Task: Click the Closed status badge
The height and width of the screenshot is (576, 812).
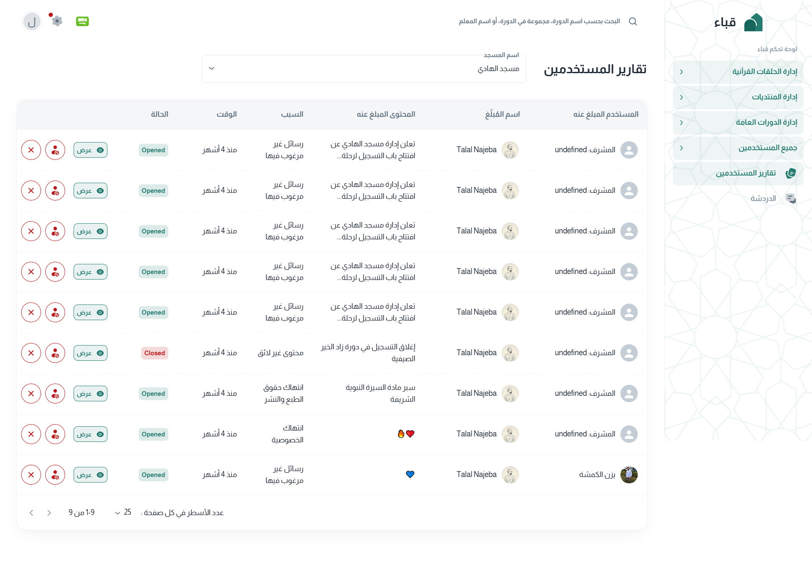Action: (154, 353)
